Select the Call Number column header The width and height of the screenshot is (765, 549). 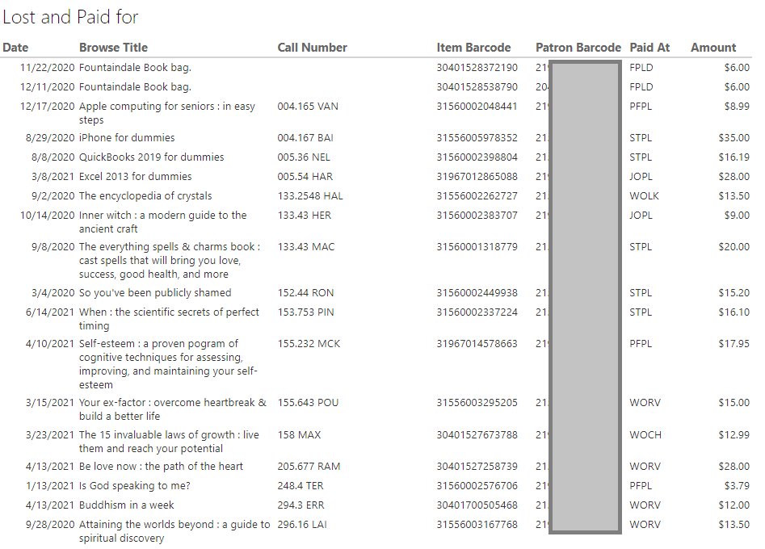coord(312,48)
